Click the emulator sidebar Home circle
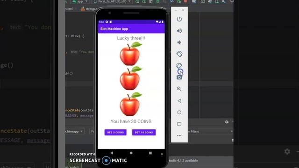Screen dimensions: 299x168 coord(179,112)
